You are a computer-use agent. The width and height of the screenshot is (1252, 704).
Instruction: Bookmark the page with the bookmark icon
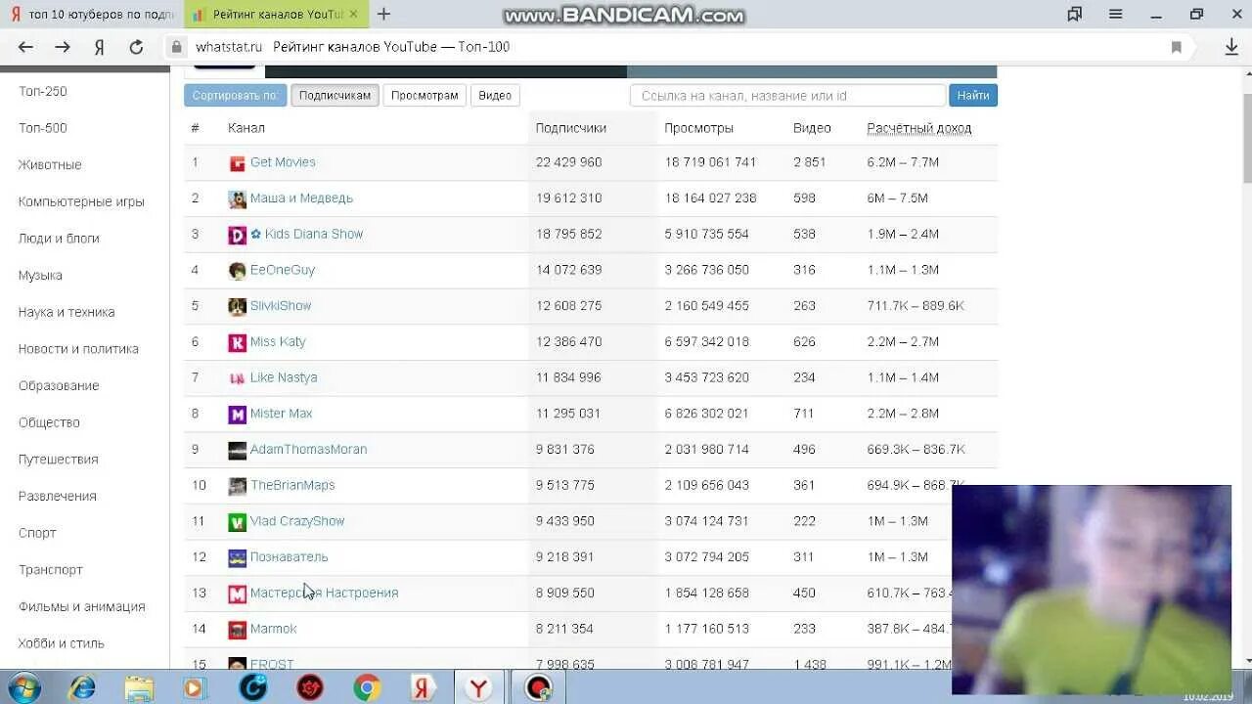click(x=1176, y=47)
